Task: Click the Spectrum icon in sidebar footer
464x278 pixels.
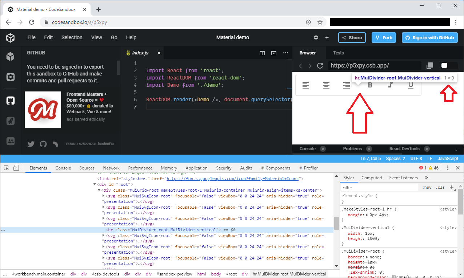Action: point(55,144)
